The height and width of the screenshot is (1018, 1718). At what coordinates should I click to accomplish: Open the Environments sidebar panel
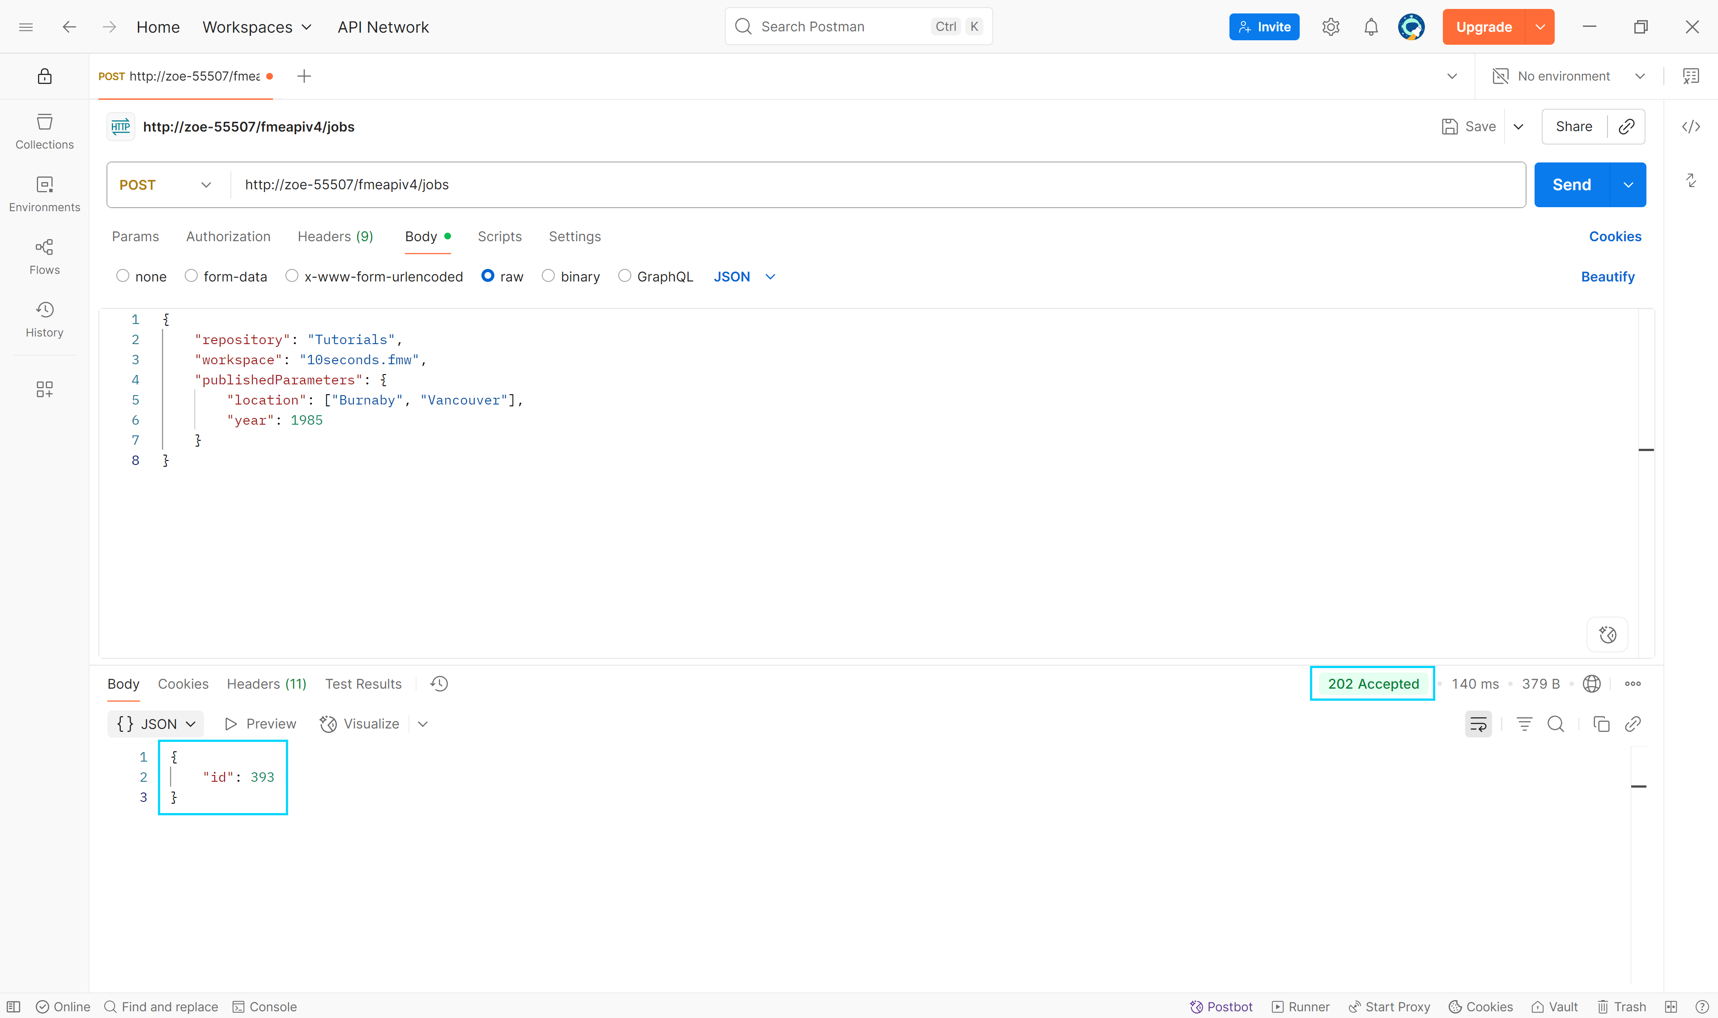click(44, 194)
